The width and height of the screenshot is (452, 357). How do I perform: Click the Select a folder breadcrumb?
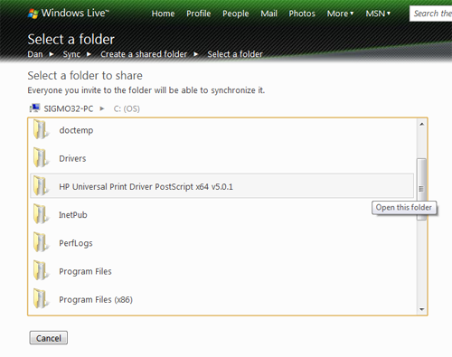pos(235,54)
